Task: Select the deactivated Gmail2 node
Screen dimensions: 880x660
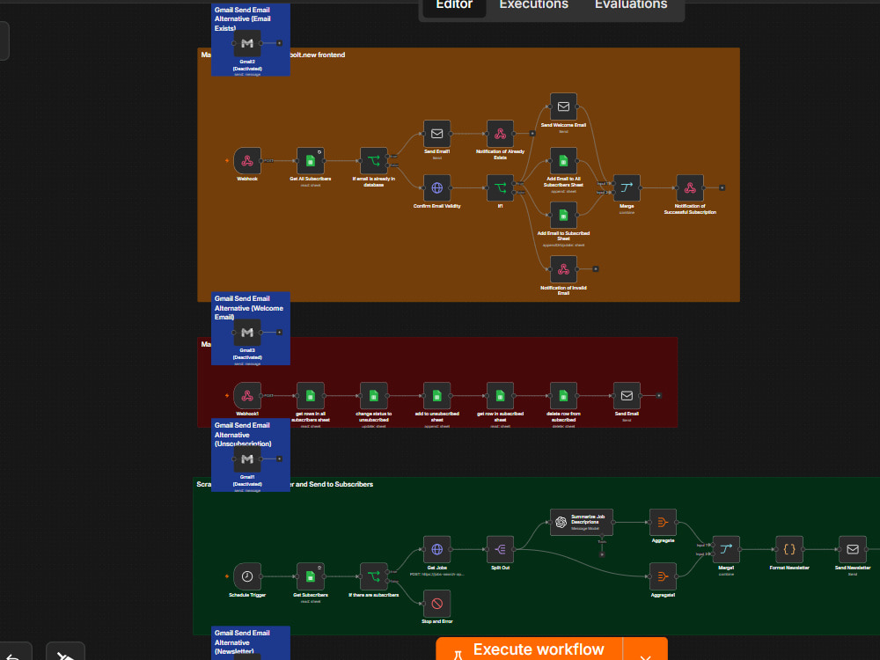Action: (247, 43)
